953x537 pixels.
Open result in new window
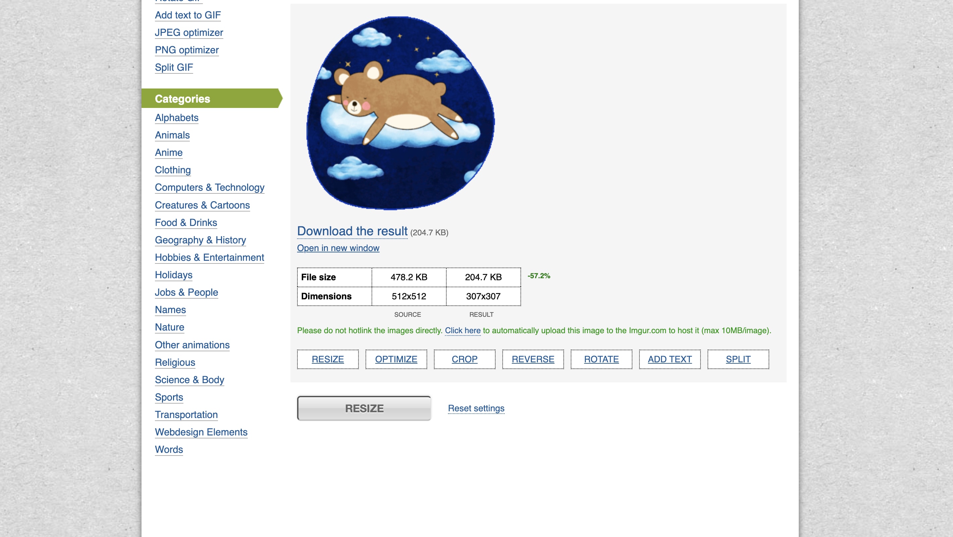[x=338, y=248]
